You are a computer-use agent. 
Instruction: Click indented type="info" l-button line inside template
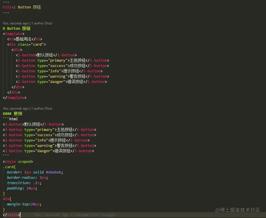pyautogui.click(x=59, y=71)
